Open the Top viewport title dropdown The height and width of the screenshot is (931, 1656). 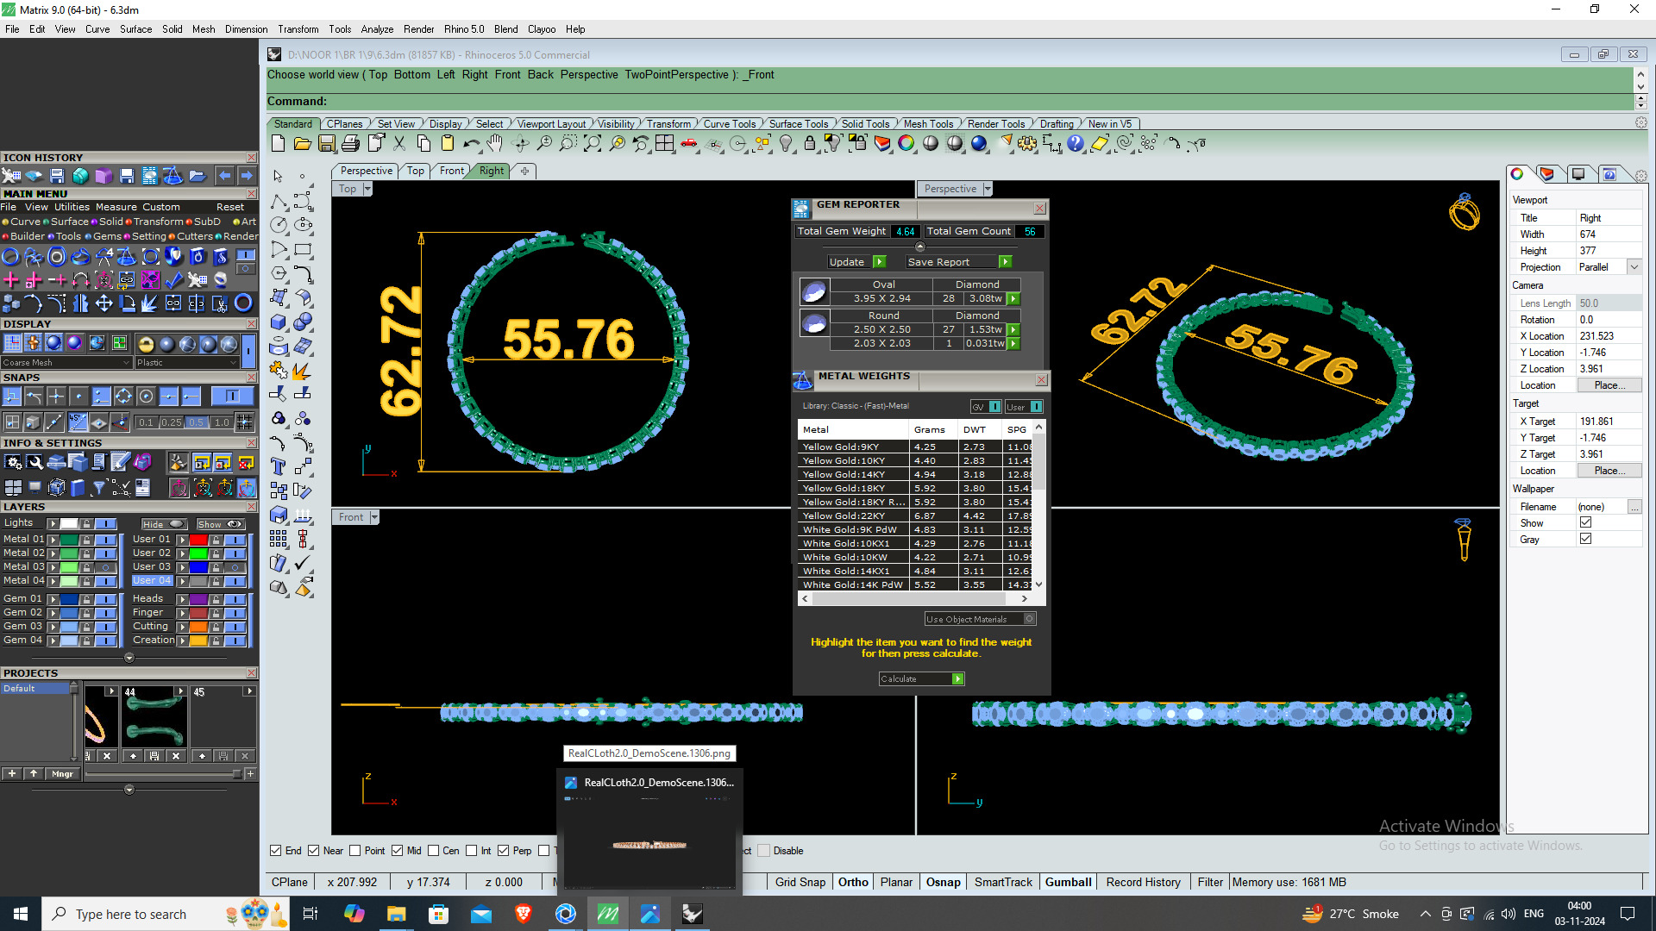coord(367,189)
